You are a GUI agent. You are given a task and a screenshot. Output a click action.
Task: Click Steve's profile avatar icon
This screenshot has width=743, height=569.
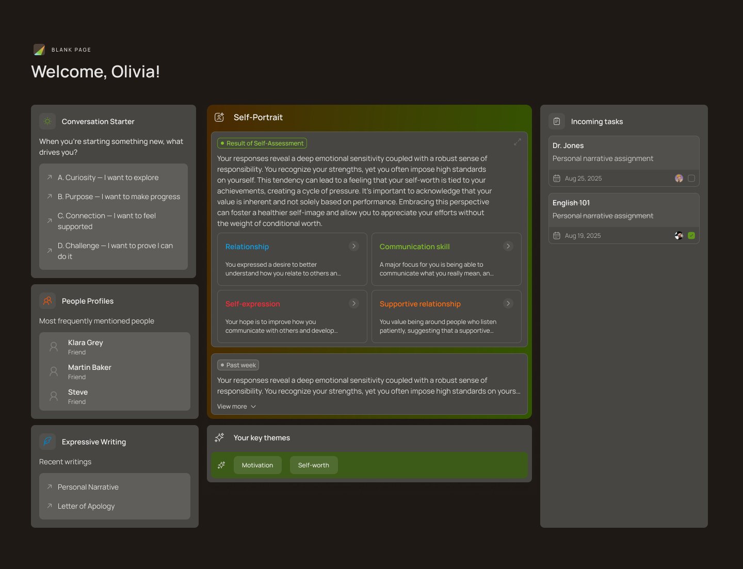point(54,396)
